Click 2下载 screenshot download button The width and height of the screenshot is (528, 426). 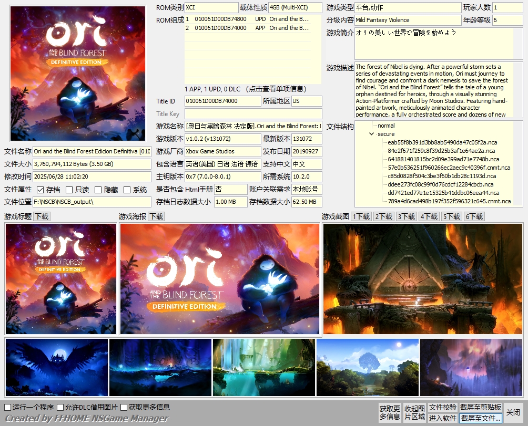point(384,216)
